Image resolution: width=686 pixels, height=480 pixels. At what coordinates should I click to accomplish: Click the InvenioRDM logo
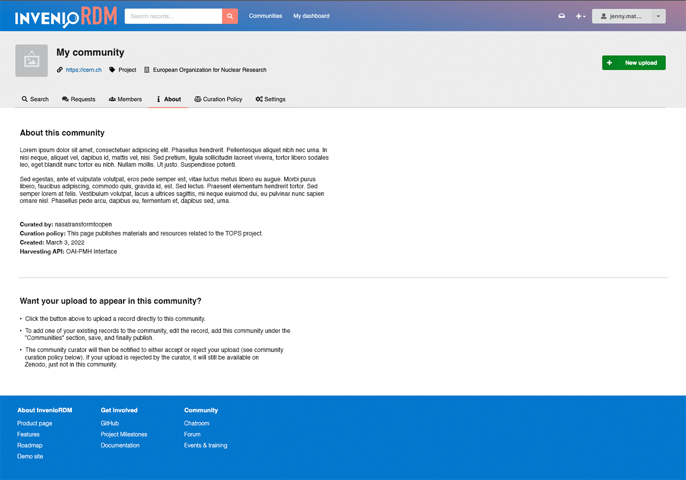[65, 16]
